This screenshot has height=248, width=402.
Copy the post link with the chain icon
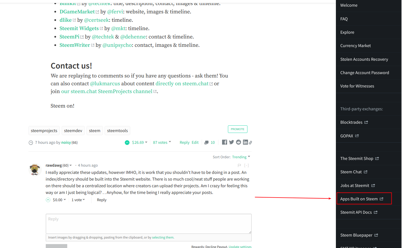(251, 142)
